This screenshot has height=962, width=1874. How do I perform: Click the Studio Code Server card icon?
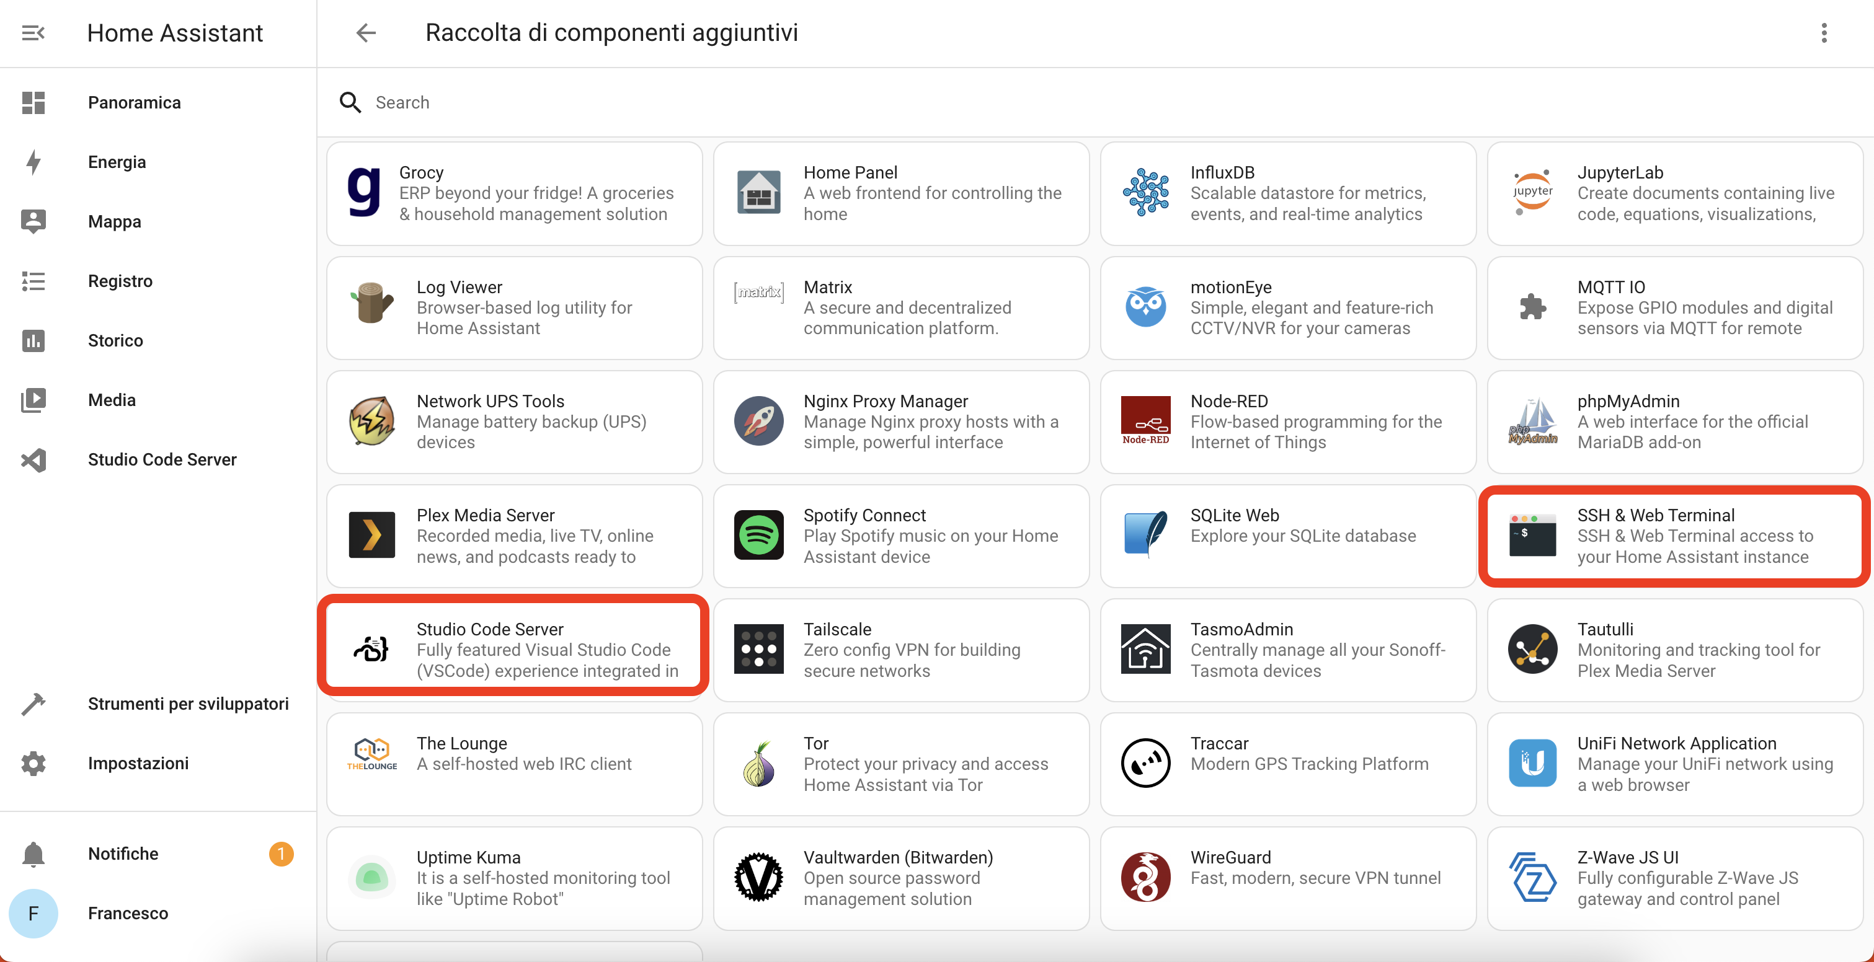click(371, 650)
